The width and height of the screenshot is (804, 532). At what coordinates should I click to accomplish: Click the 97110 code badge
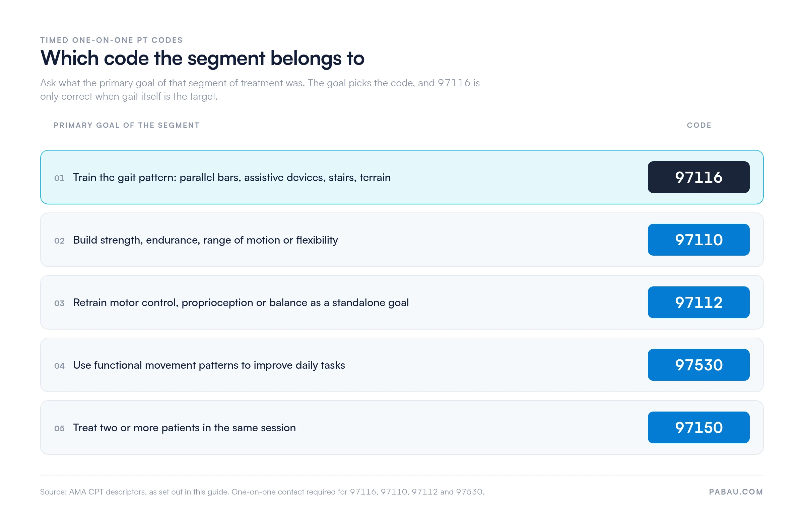pyautogui.click(x=698, y=240)
